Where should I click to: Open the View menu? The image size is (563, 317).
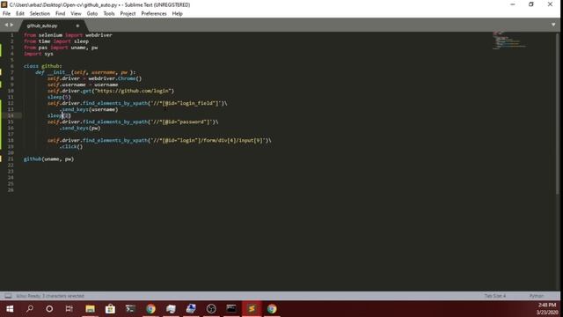pyautogui.click(x=76, y=14)
